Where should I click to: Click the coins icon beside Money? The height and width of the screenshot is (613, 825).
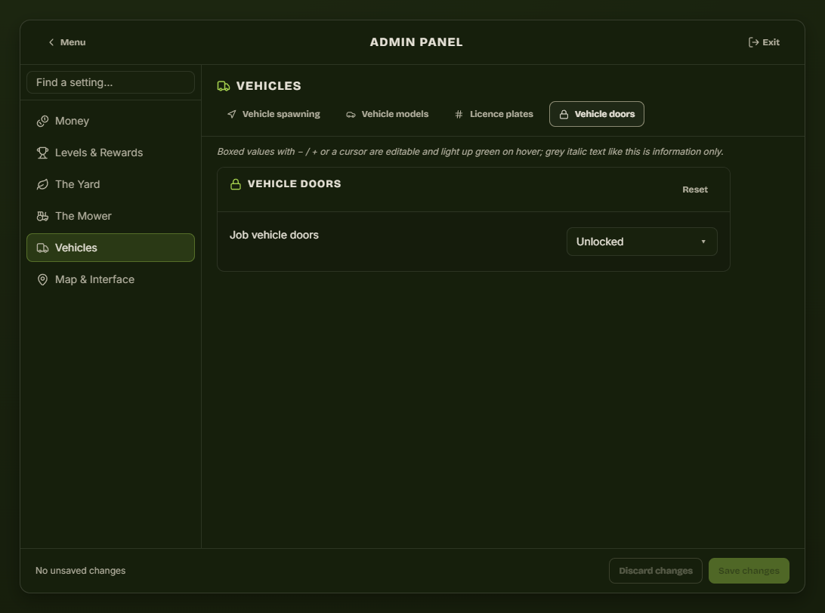[42, 122]
